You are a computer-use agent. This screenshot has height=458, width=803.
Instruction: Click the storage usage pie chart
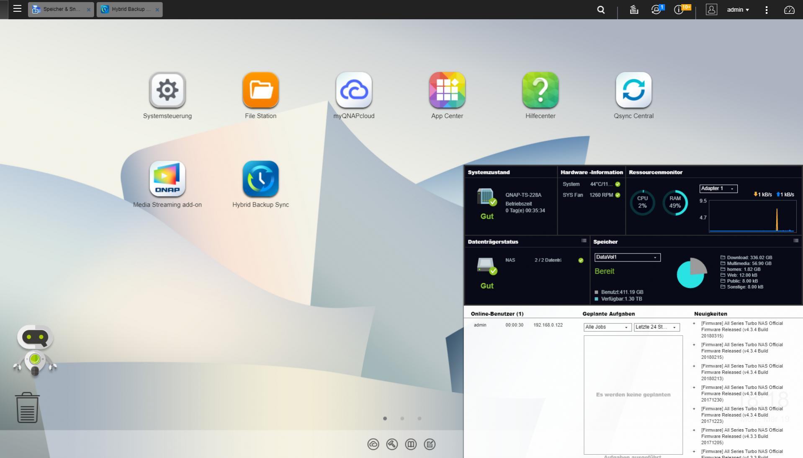point(691,273)
